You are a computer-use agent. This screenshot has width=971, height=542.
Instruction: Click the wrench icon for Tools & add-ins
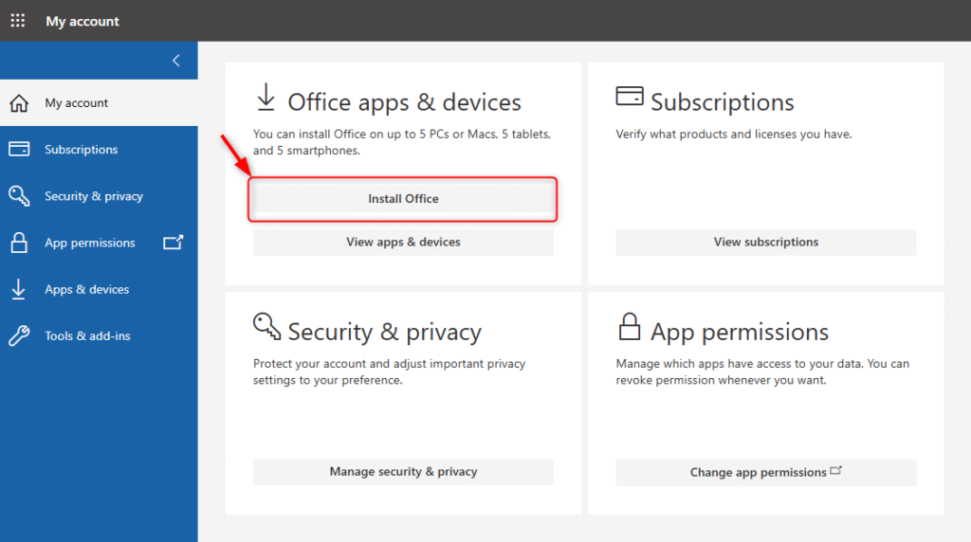point(19,335)
